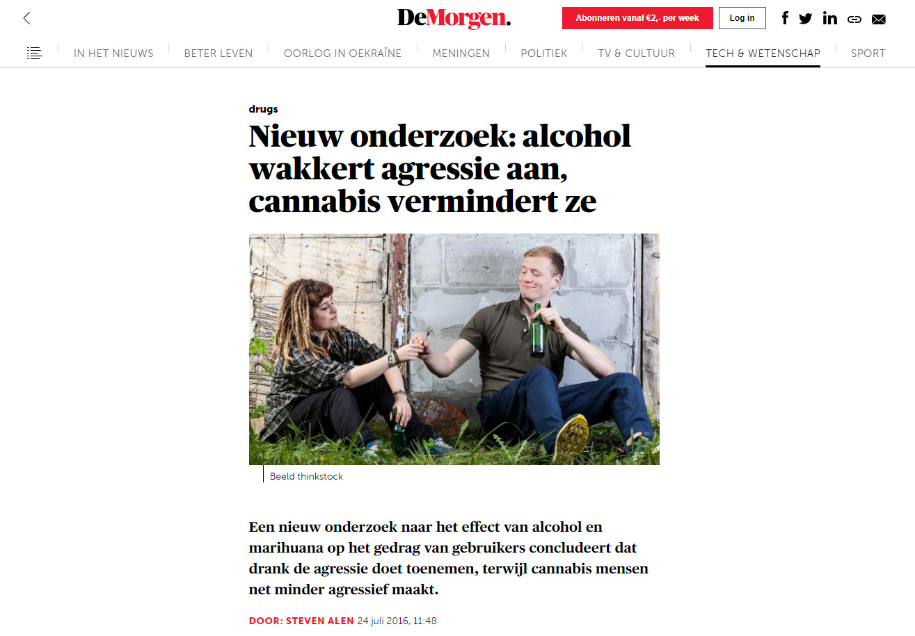Copy article link with chain icon
The image size is (915, 636).
[854, 19]
